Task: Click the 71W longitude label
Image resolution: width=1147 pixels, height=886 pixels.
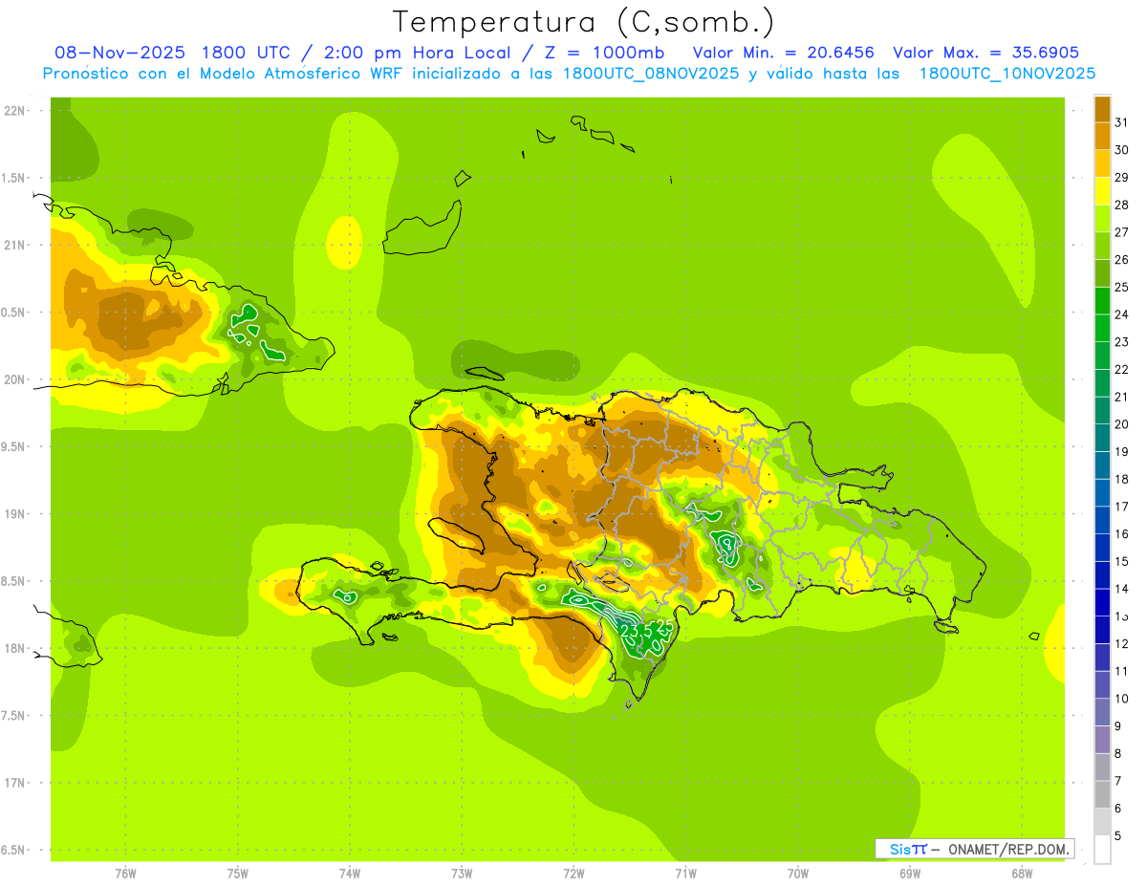Action: pyautogui.click(x=685, y=873)
